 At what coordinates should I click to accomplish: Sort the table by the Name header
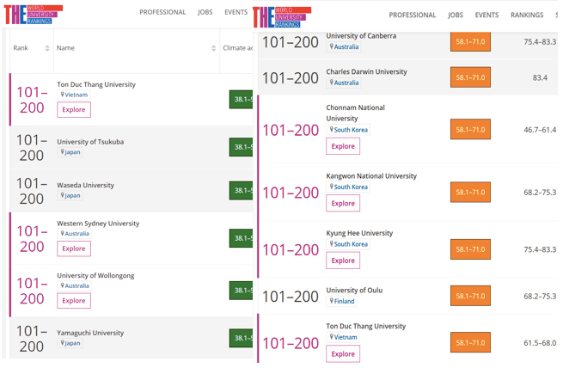tap(66, 48)
